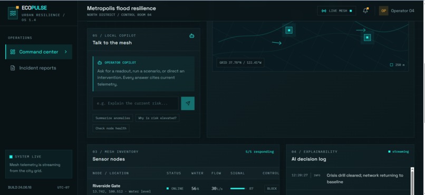Click the ONLINE status for Riverside Gate
Image resolution: width=425 pixels, height=195 pixels.
[175, 189]
